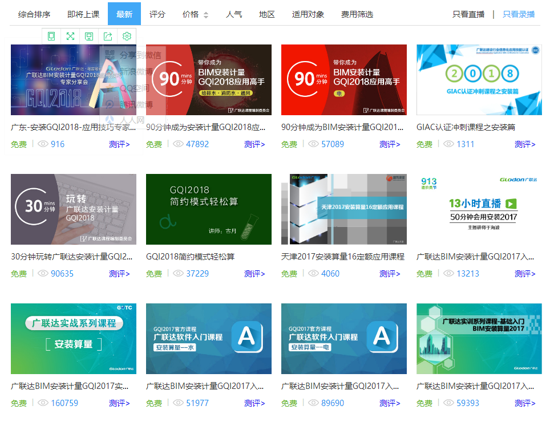
Task: Open the 30分钟 玩转广联达安装计量 thumbnail
Action: [x=74, y=209]
